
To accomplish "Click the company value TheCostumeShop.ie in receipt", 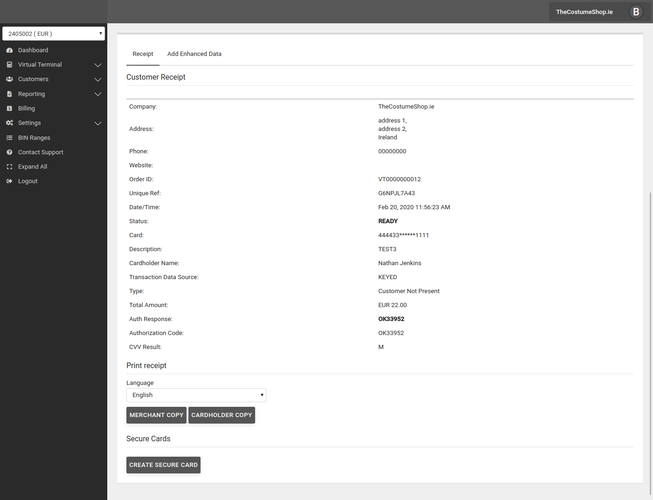I will [406, 107].
